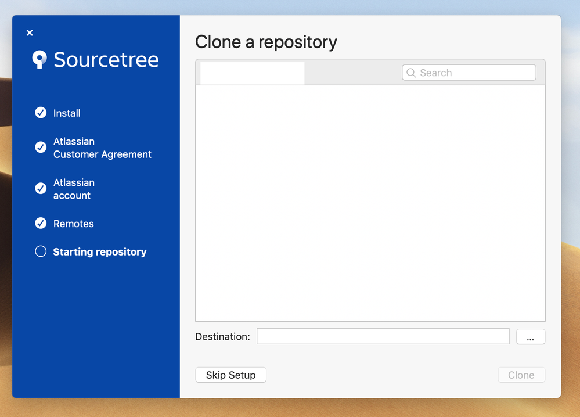
Task: Click the 'Destination:' label
Action: [x=223, y=336]
